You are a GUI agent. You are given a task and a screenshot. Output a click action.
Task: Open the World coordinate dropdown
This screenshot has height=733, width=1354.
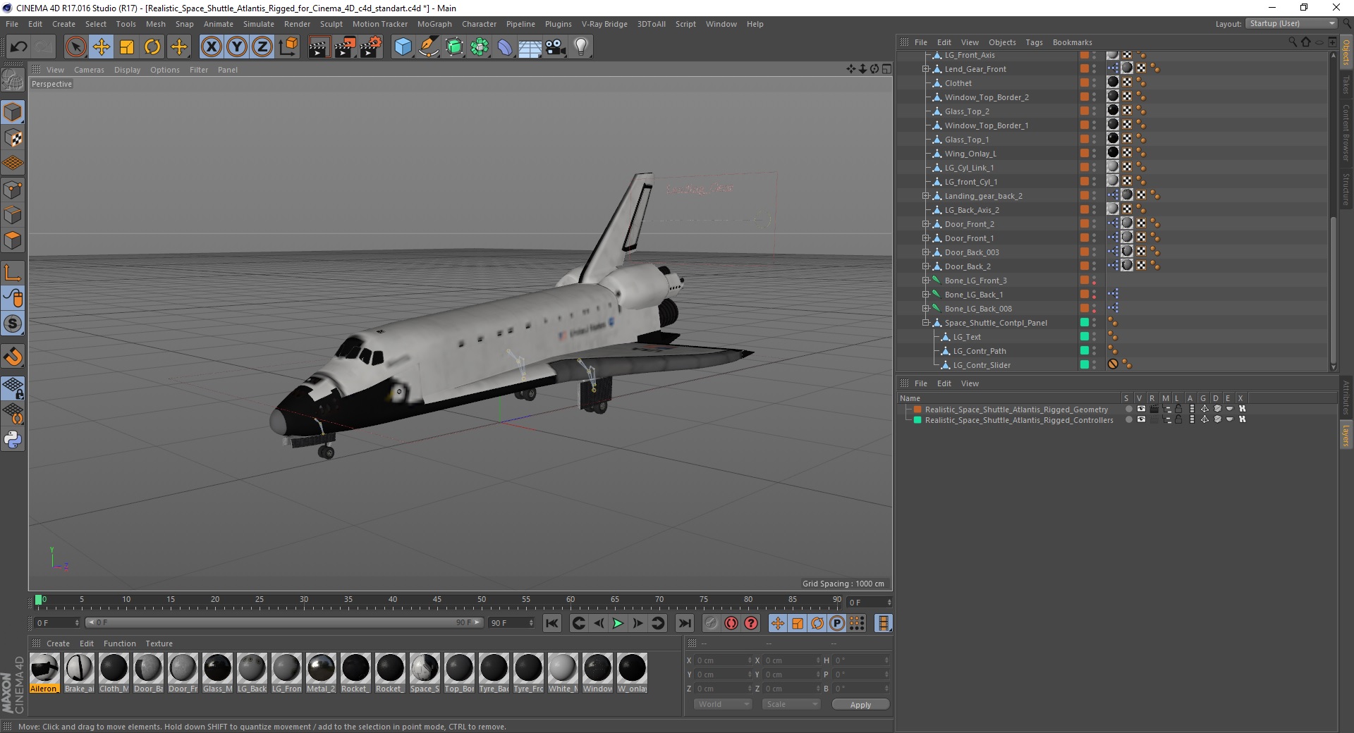point(723,704)
